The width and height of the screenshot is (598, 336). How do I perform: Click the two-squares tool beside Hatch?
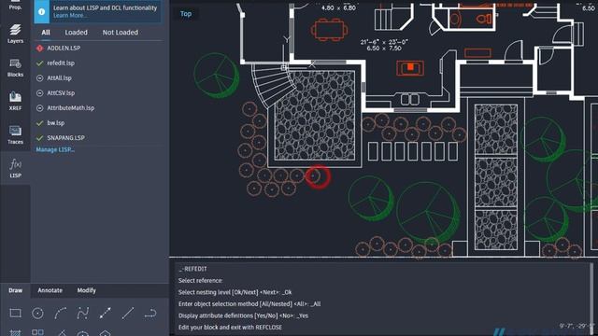37,332
